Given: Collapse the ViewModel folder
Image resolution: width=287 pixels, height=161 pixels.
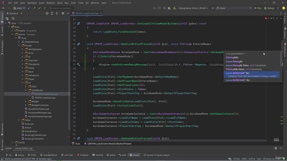Looking at the screenshot, I should [x=26, y=90].
